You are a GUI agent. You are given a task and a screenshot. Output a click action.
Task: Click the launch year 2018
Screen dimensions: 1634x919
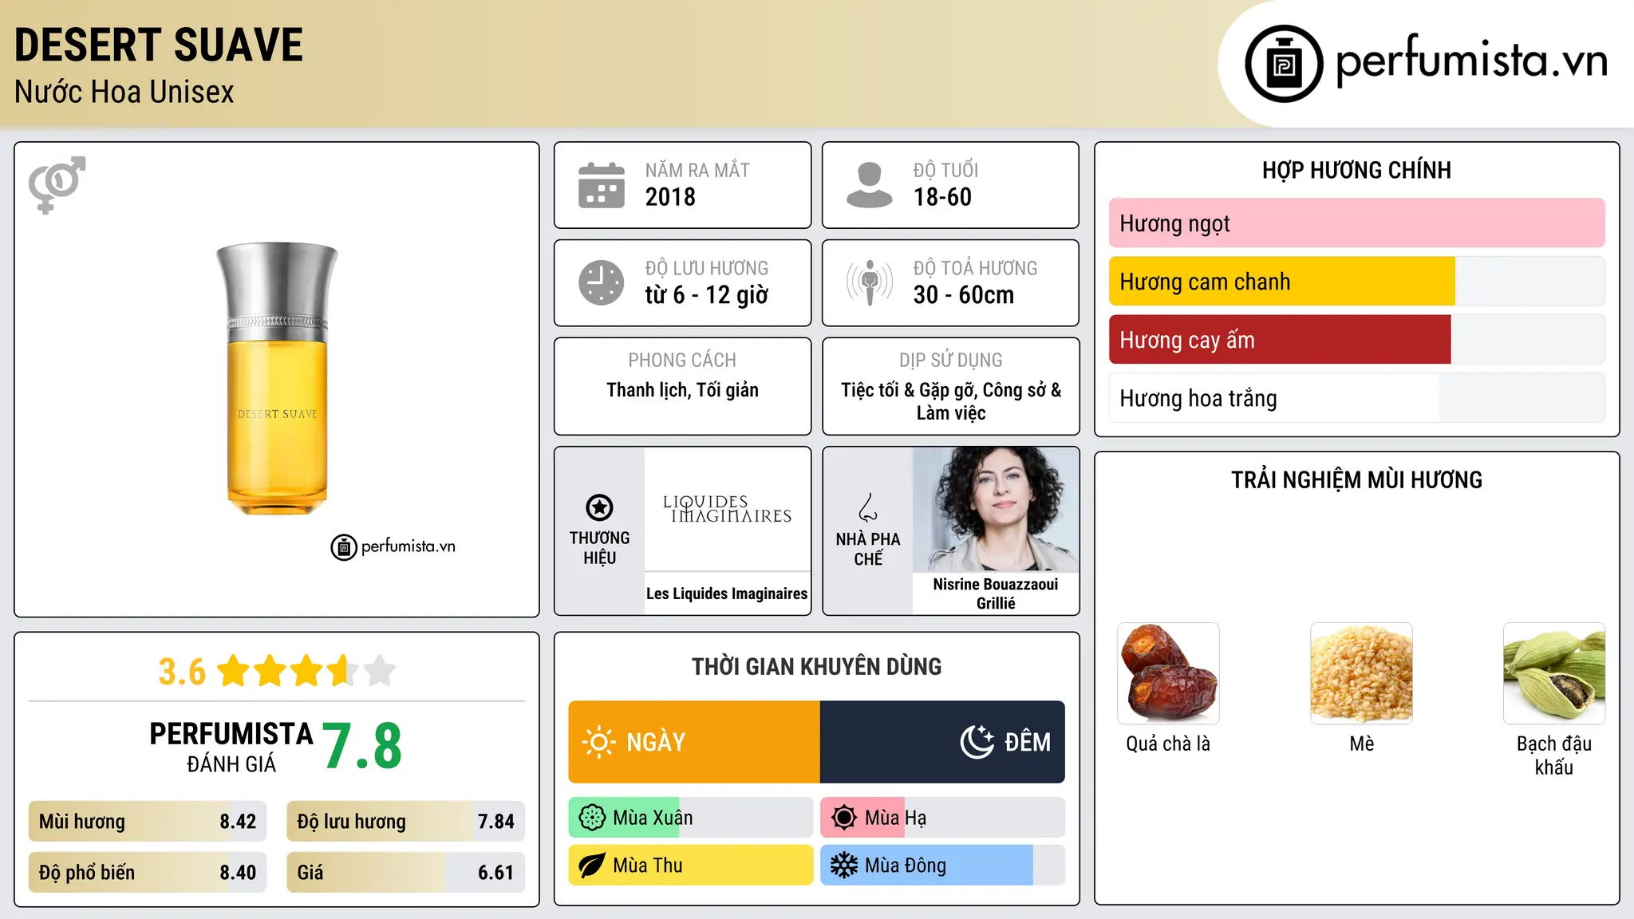click(x=670, y=197)
